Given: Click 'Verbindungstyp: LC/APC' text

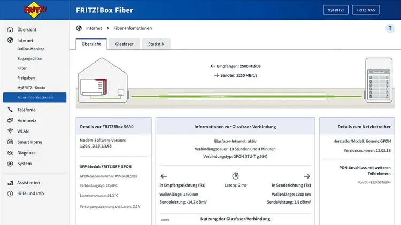Looking at the screenshot, I should (98, 185).
